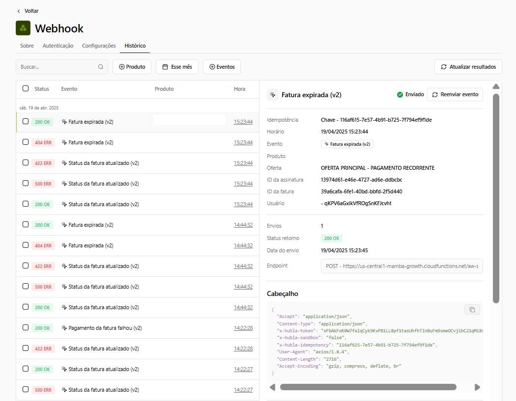Check the 500 ERR row at 15:23:44

point(26,183)
